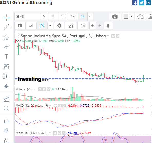The image size is (152, 143).
Task: Expand the trend line tool submenu arrow
Action: click(12, 27)
